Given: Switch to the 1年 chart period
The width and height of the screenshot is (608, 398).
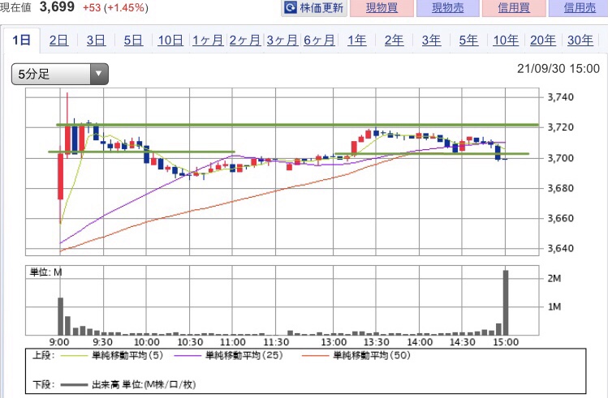Looking at the screenshot, I should 356,41.
